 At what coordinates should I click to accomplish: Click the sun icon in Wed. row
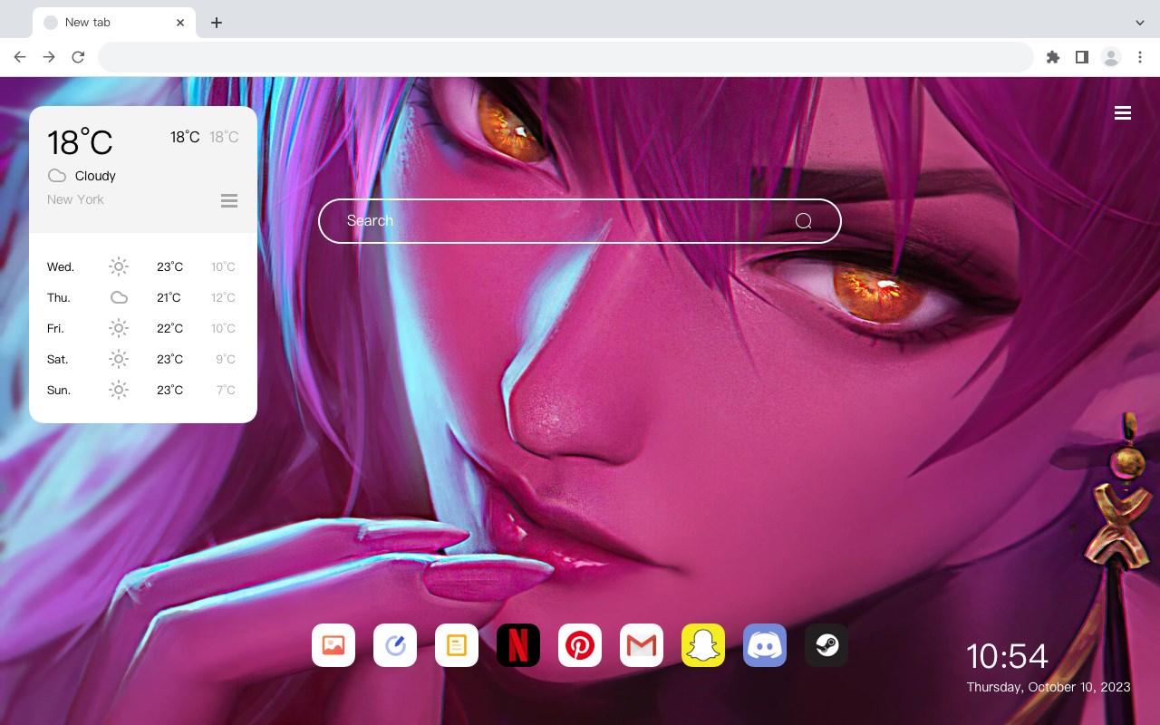(x=119, y=266)
